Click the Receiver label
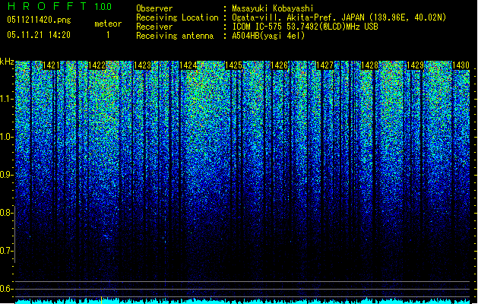478x304 pixels. tap(154, 27)
